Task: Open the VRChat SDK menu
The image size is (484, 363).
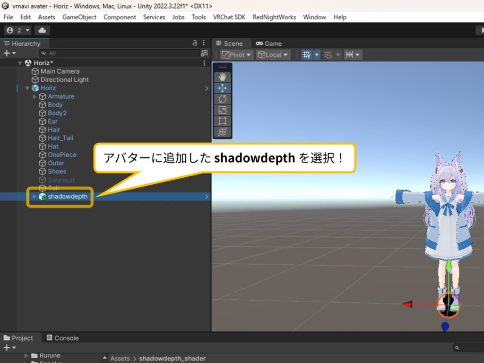Action: [x=229, y=17]
